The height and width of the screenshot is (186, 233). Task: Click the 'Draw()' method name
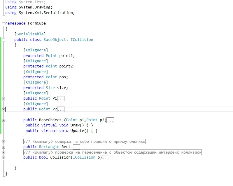[77, 125]
